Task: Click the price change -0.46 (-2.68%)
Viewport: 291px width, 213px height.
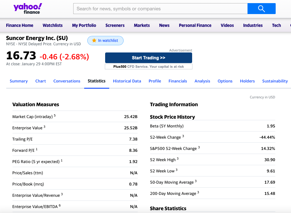Action: coord(64,57)
